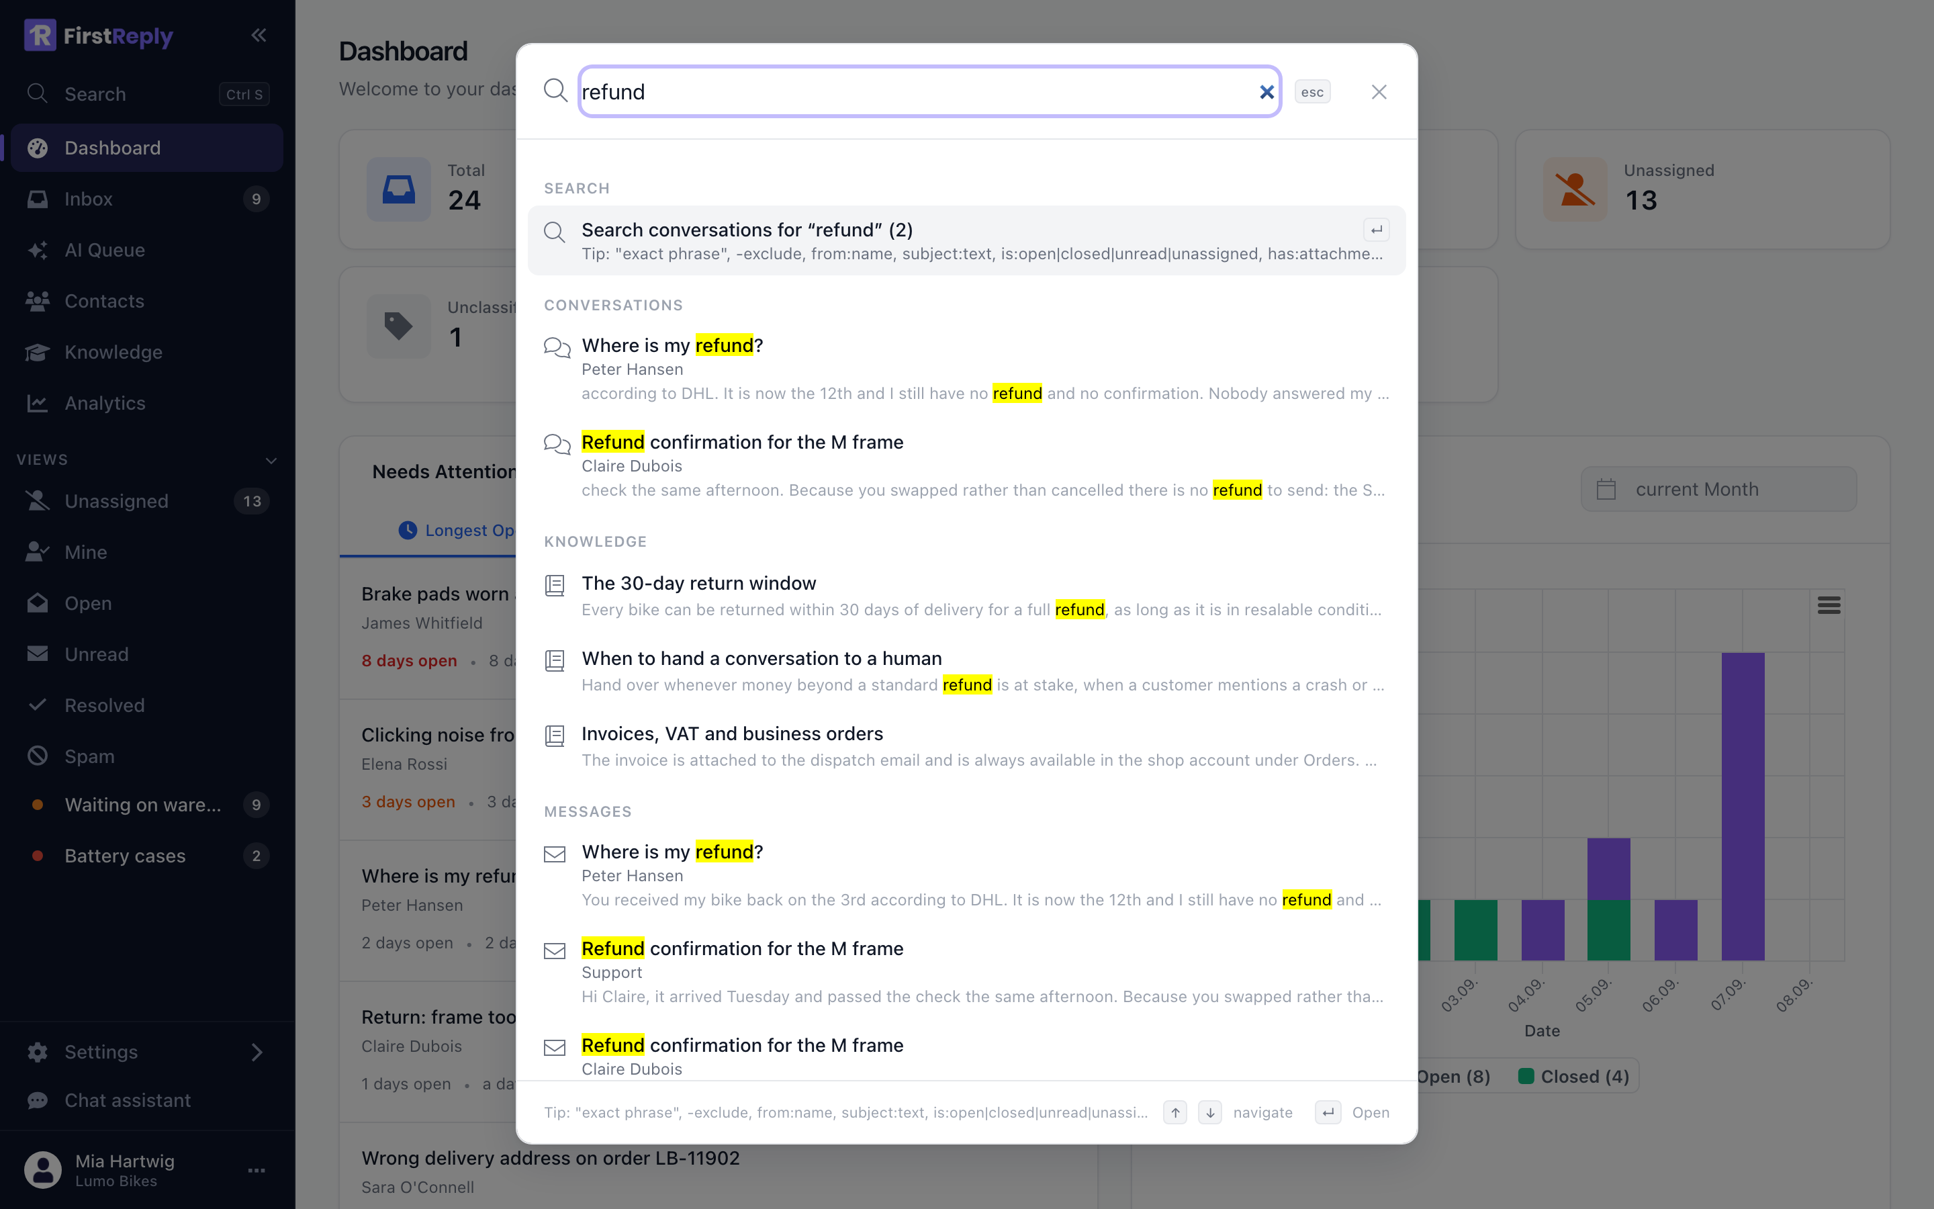This screenshot has width=1934, height=1209.
Task: Open the user menu ellipsis for Mia Hartwig
Action: 257,1171
